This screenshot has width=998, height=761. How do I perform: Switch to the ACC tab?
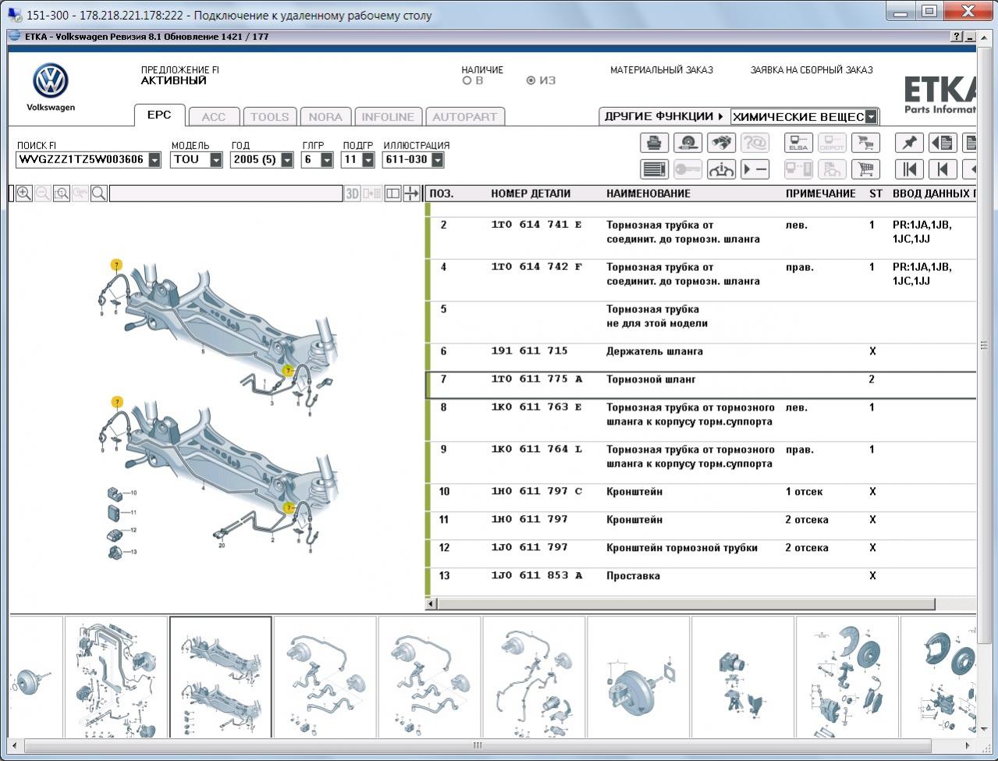pos(214,117)
